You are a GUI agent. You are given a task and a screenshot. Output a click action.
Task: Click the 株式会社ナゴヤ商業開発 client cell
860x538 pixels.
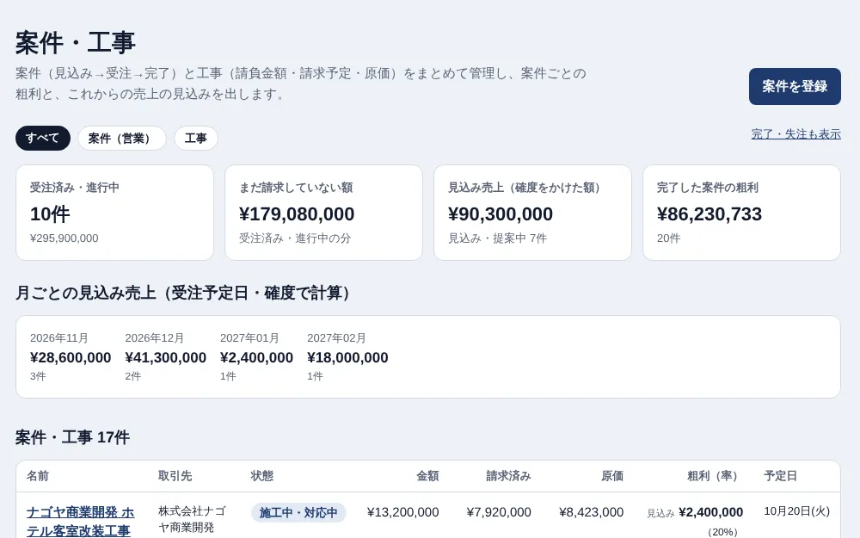click(x=192, y=519)
